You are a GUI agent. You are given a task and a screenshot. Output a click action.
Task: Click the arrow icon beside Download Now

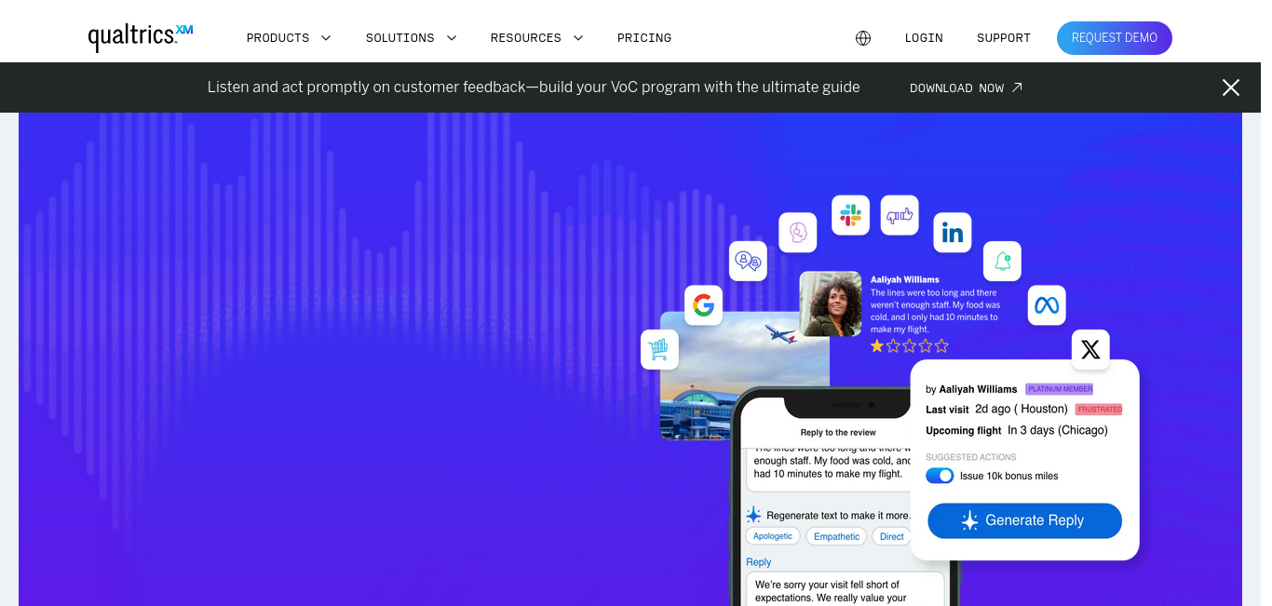[x=1017, y=88]
